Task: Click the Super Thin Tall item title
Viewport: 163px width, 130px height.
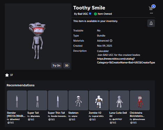Action: click(x=56, y=113)
